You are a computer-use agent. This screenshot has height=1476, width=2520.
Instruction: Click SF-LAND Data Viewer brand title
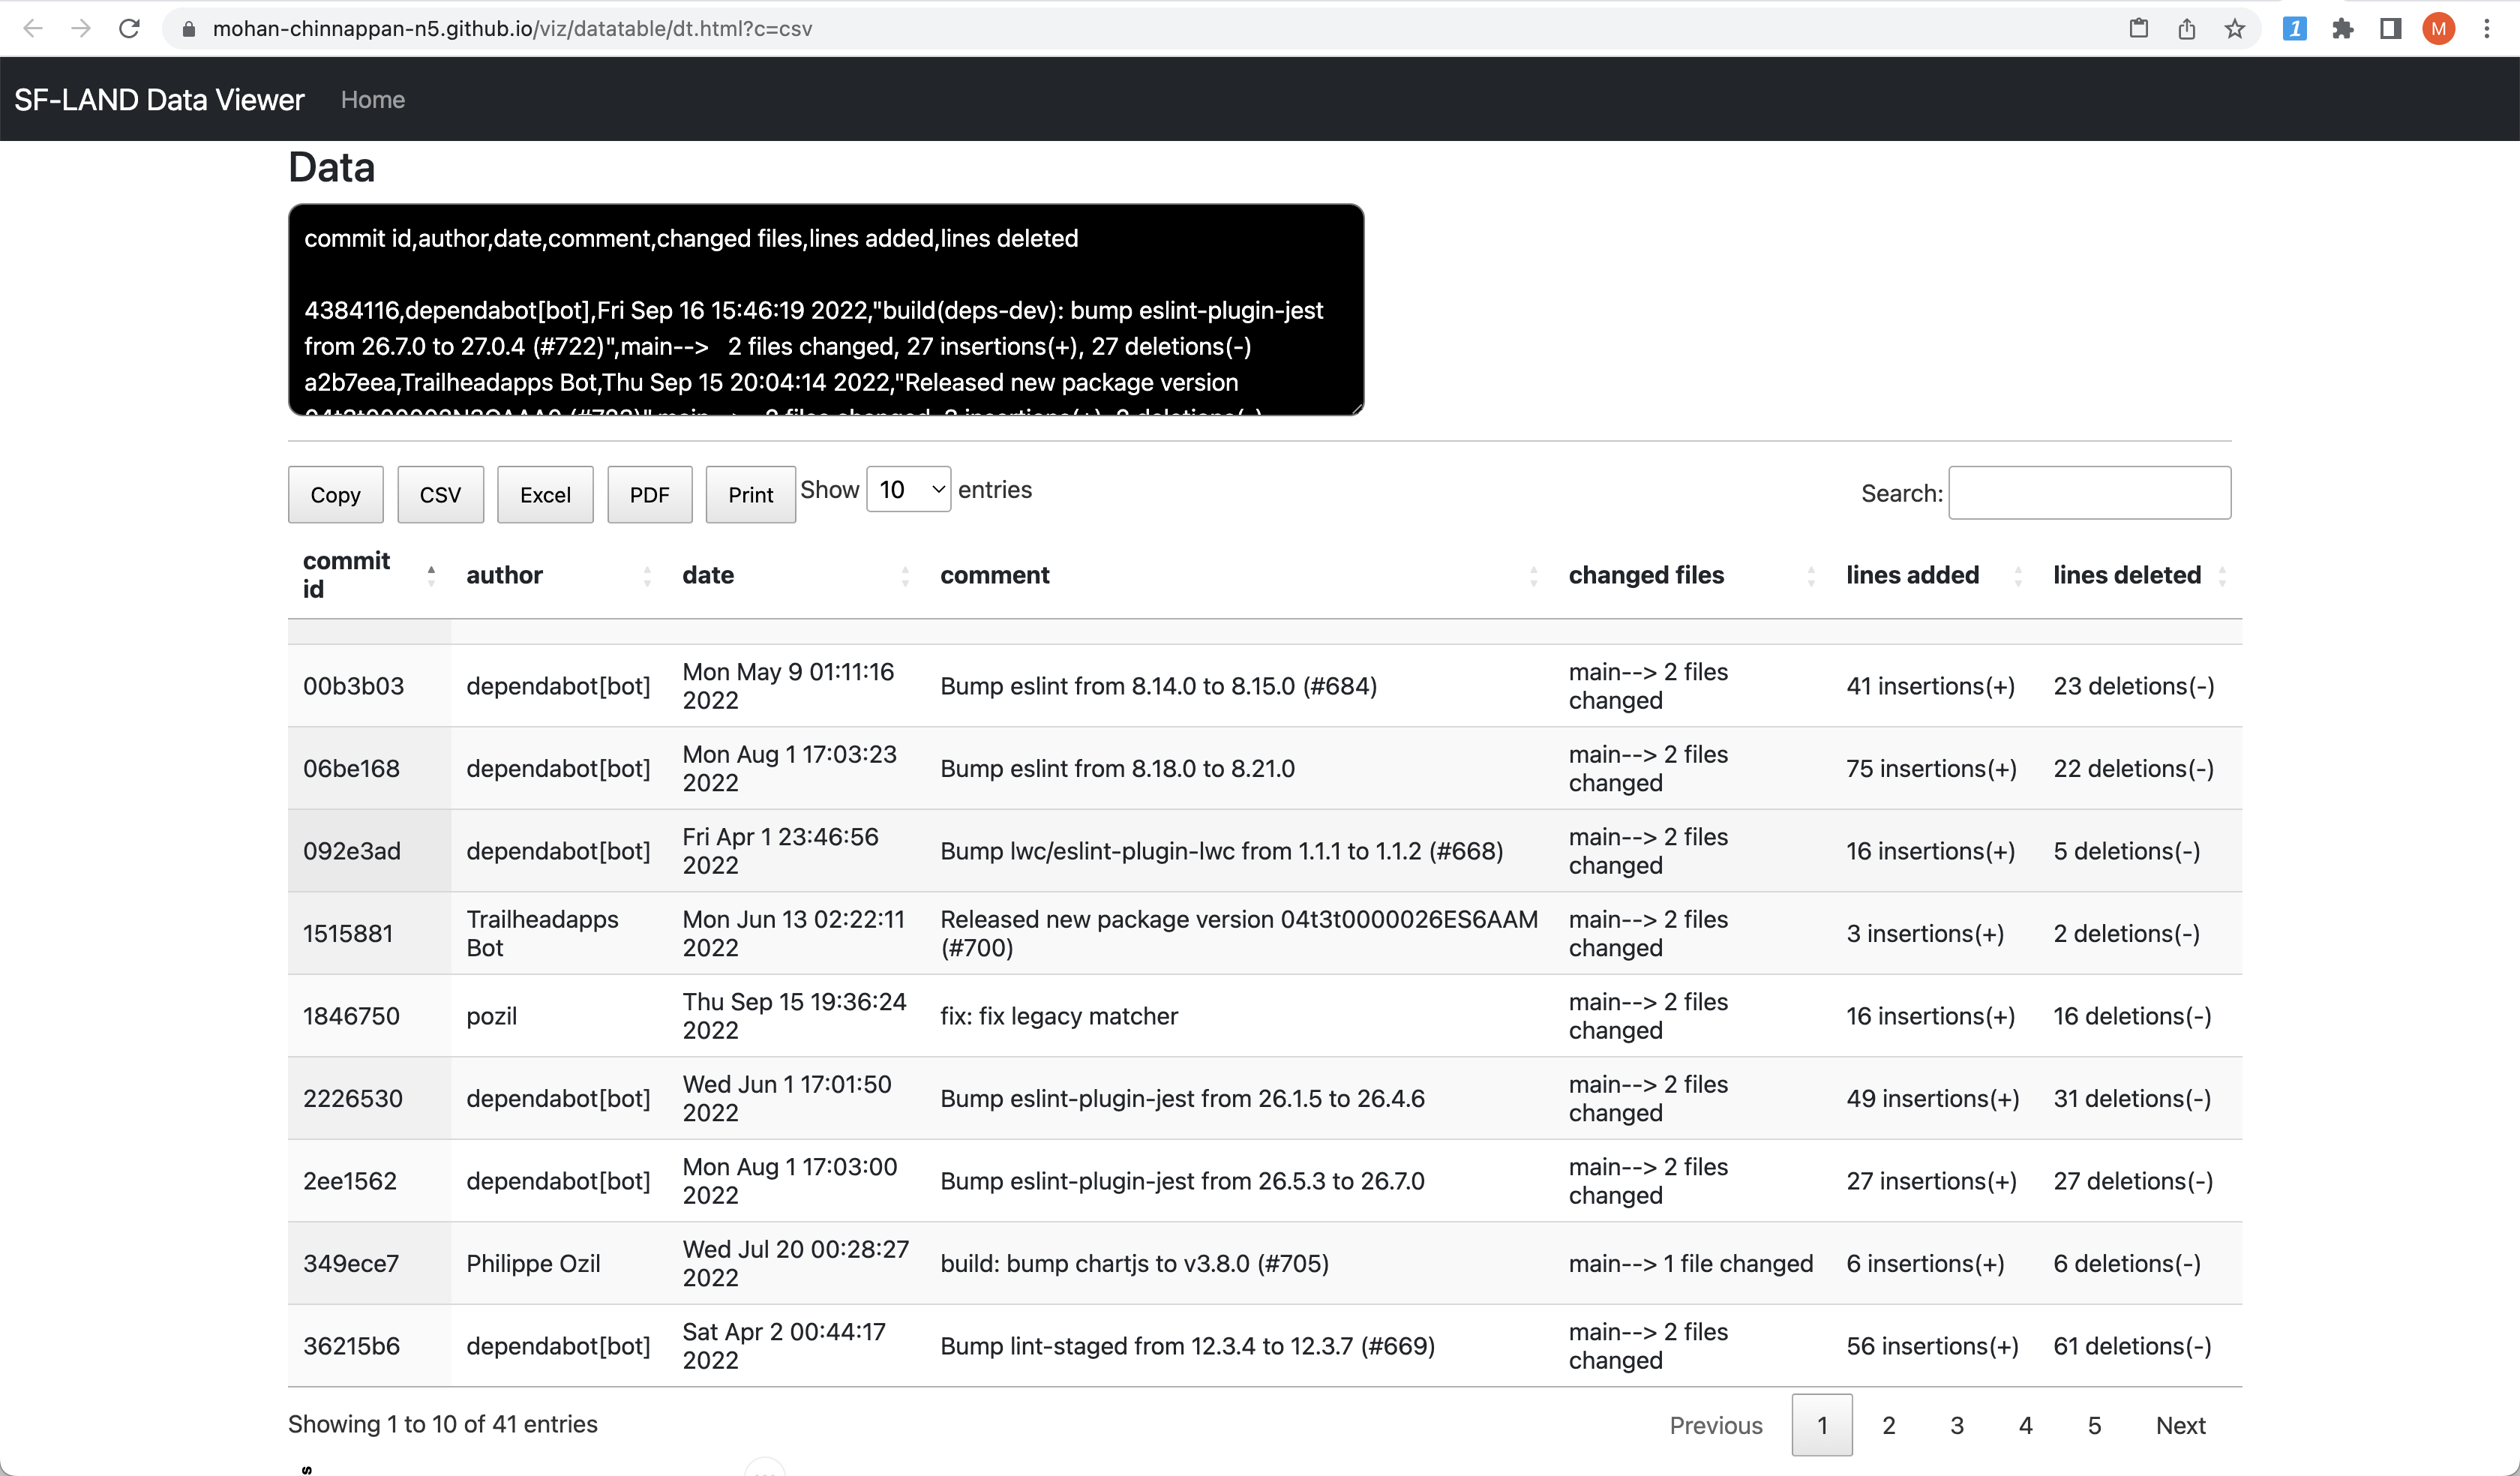(x=159, y=99)
